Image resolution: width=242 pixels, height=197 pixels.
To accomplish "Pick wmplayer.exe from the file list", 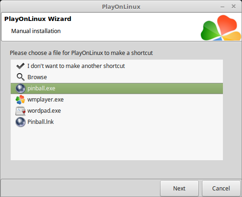I will 117,100.
